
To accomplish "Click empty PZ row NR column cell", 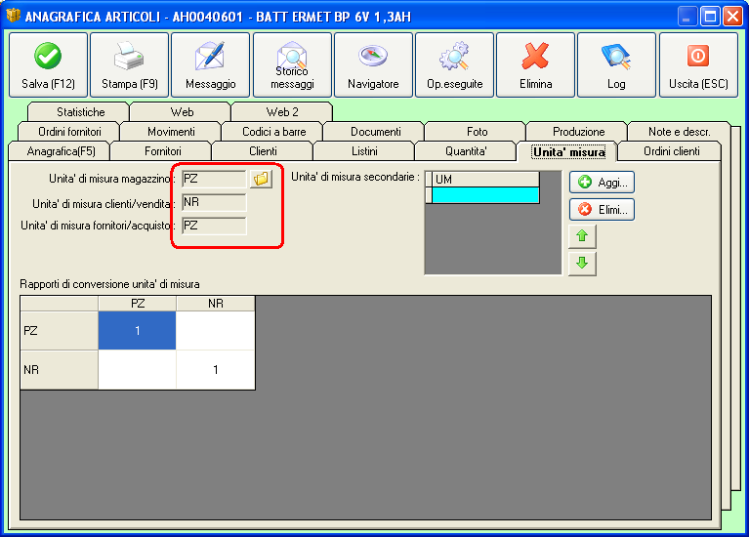I will click(216, 331).
